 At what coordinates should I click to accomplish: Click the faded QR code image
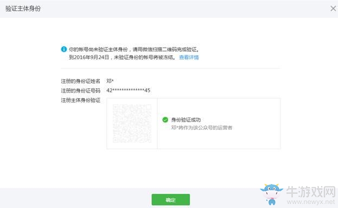(x=132, y=123)
